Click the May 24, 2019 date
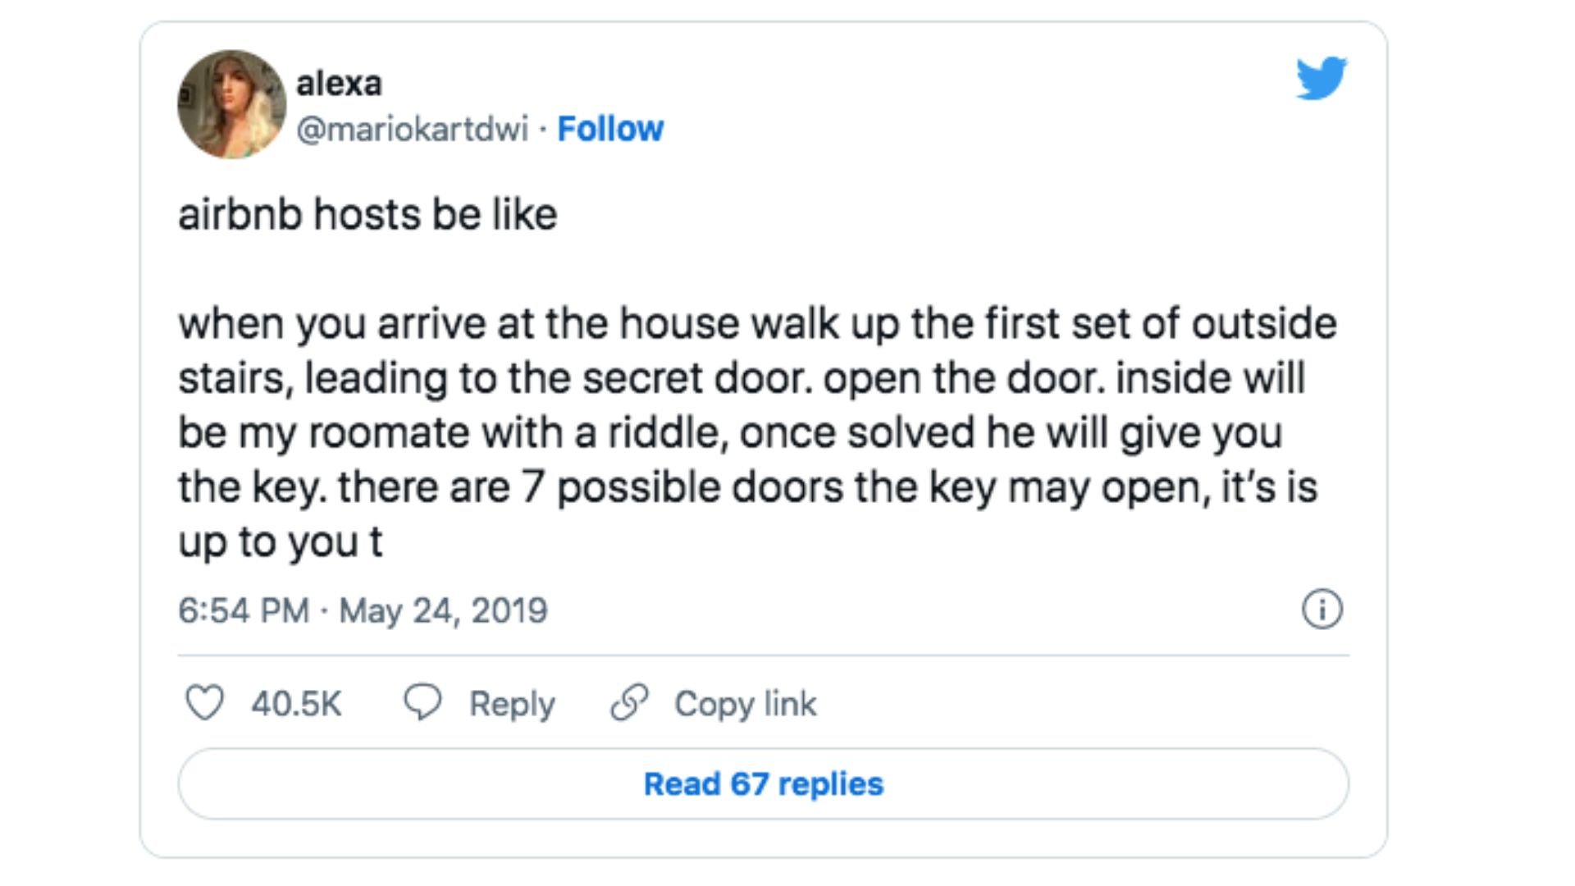 [443, 610]
